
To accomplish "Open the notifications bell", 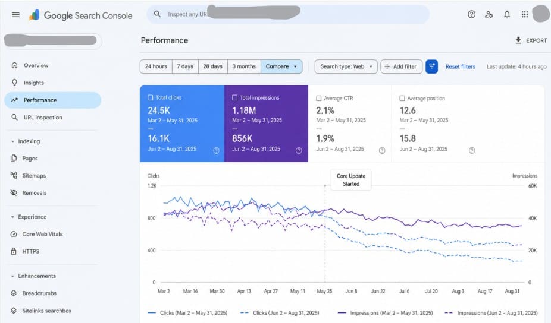I will tap(507, 14).
